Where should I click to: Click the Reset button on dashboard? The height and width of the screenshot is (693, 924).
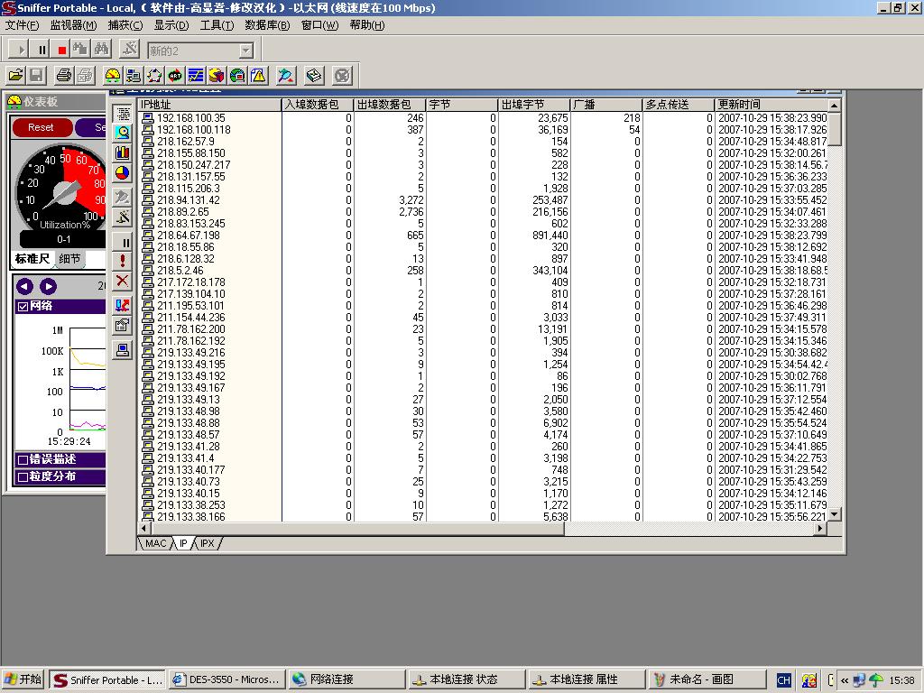(41, 127)
